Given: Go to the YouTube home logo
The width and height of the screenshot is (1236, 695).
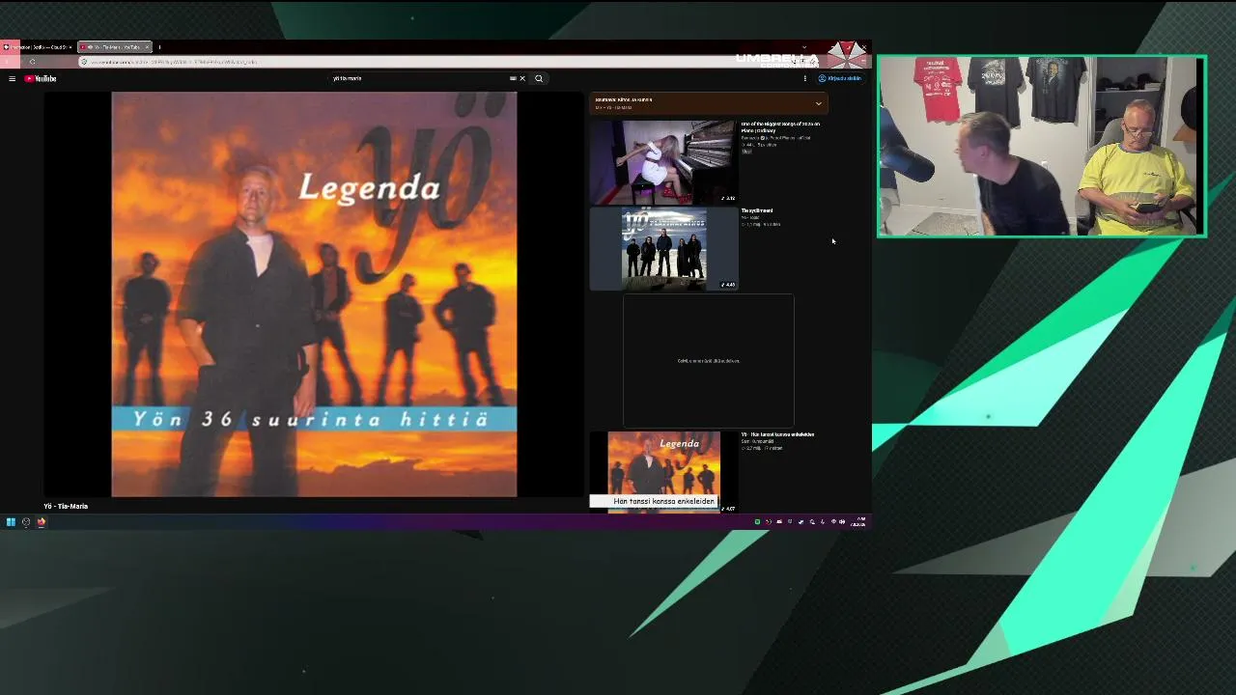Looking at the screenshot, I should [x=41, y=78].
